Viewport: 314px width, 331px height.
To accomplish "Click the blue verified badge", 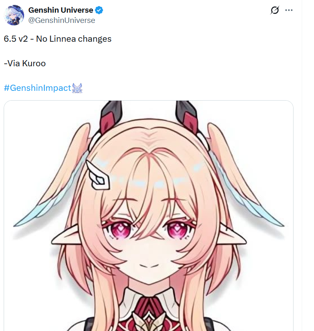I will [x=99, y=10].
